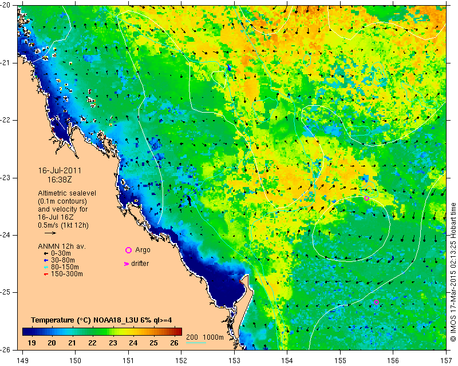Image resolution: width=458 pixels, height=366 pixels.
Task: Click the "drifter" legend label
Action: (140, 264)
